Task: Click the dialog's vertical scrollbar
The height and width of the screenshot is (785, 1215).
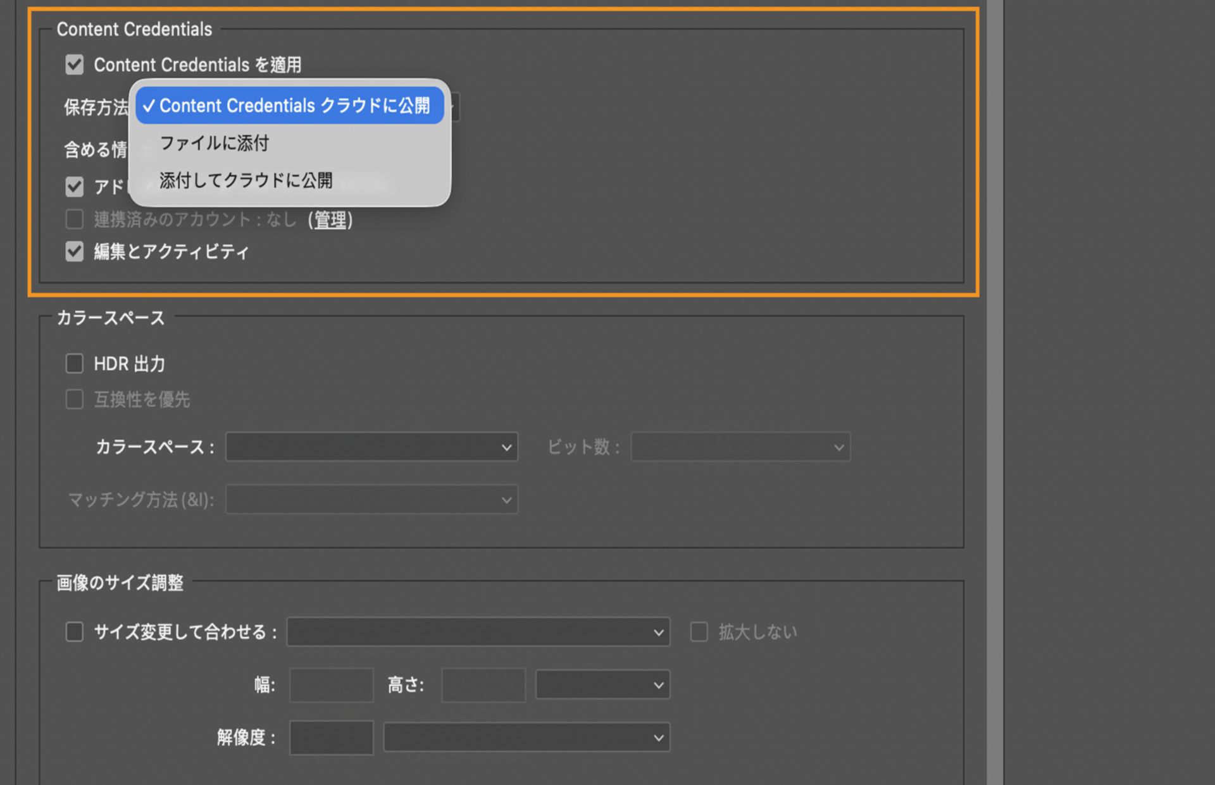Action: tap(995, 392)
